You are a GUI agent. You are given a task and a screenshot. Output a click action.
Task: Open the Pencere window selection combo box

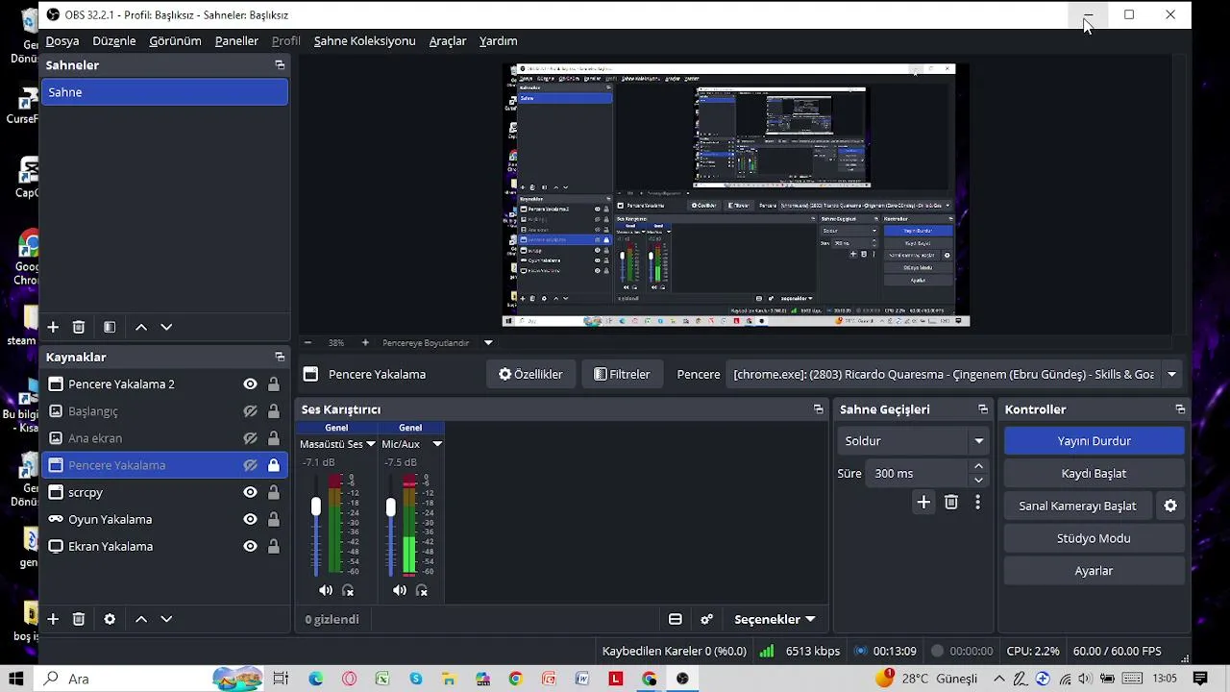click(x=955, y=374)
